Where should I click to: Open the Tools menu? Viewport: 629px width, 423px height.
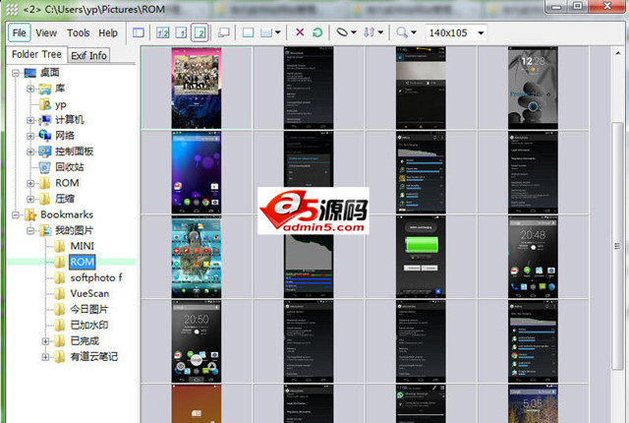(x=79, y=32)
